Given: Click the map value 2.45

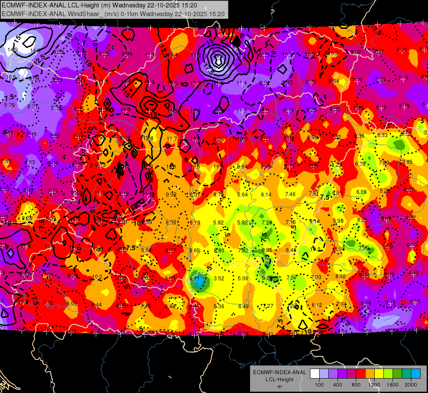Looking at the screenshot, I should click(x=31, y=134).
